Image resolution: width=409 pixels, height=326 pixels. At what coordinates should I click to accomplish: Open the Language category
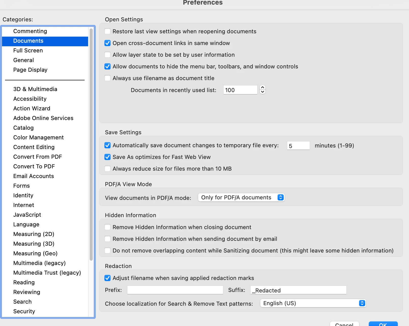coord(45,224)
